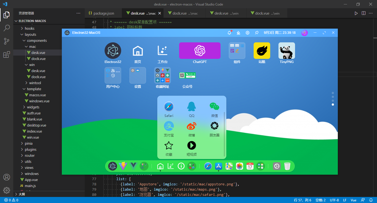Switch to the dock.vue win editor tab
The height and width of the screenshot is (203, 377).
tap(267, 13)
